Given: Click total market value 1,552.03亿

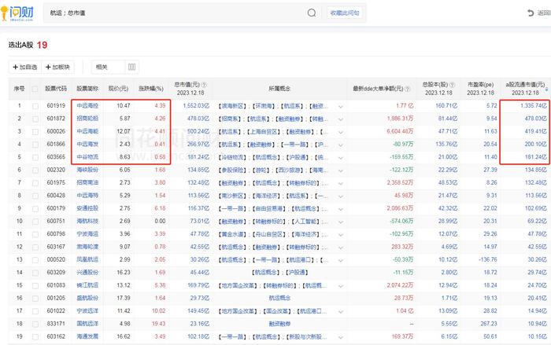Looking at the screenshot, I should point(196,105).
